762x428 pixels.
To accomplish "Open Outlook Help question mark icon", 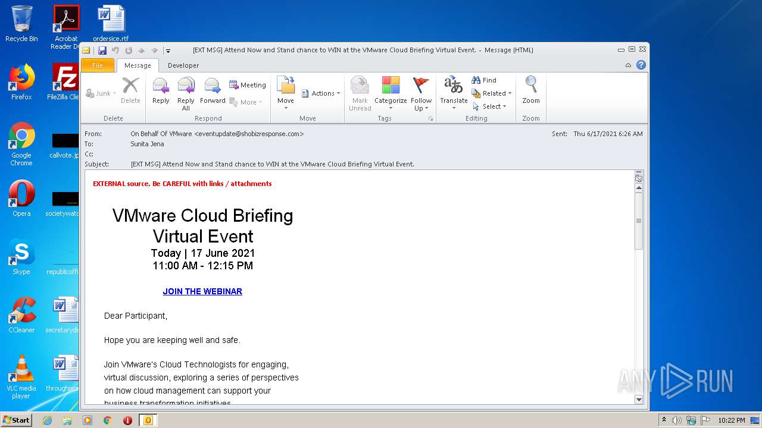I will pos(641,65).
